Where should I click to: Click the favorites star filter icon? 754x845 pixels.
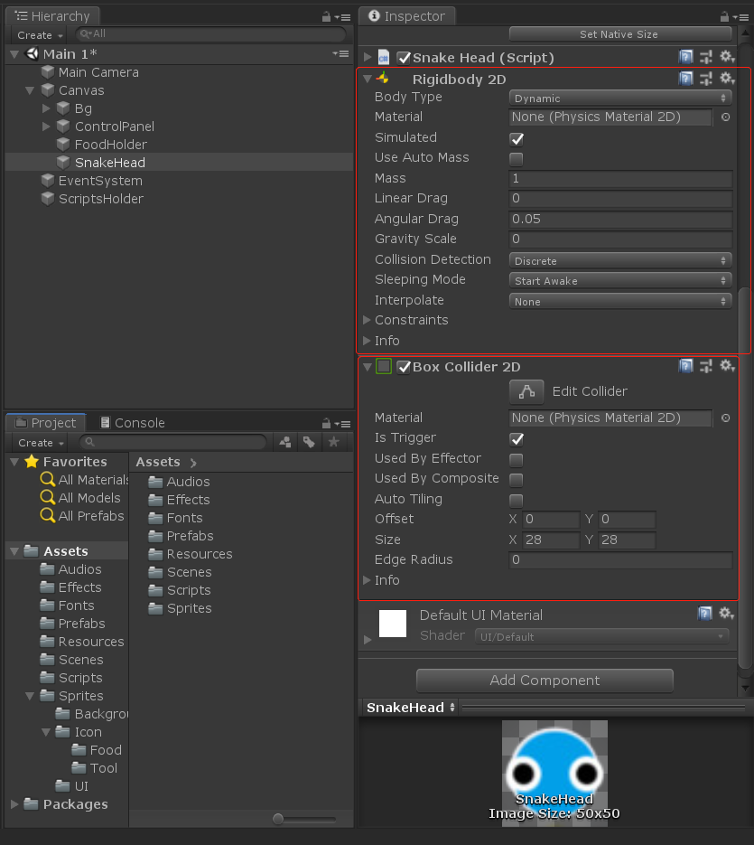point(333,442)
